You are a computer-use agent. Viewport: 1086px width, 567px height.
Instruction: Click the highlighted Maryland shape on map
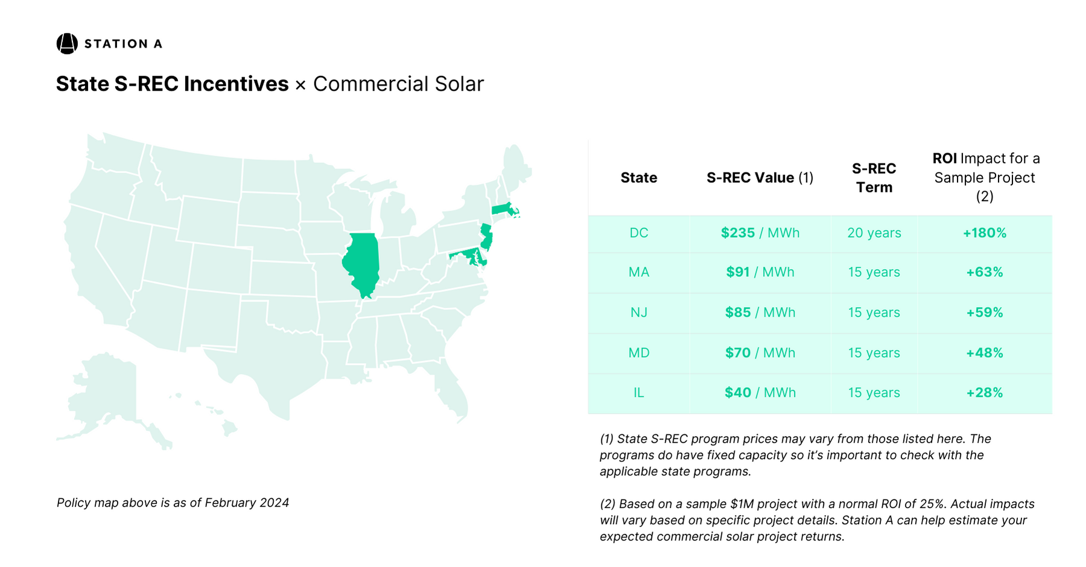[x=468, y=256]
